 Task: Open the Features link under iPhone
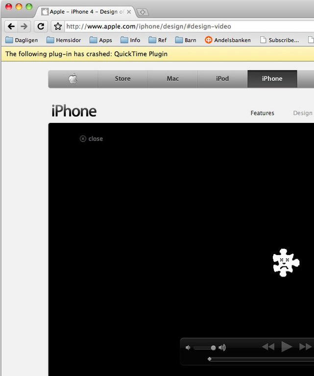[262, 113]
